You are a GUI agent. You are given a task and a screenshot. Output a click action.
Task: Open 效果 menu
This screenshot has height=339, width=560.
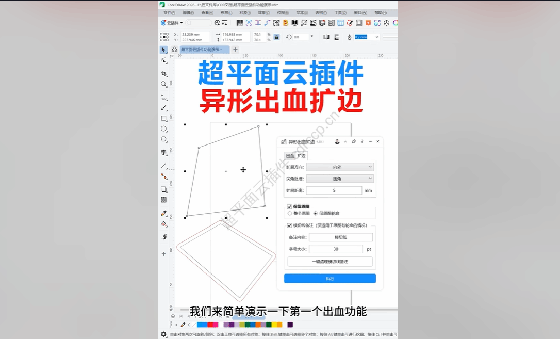tap(264, 13)
